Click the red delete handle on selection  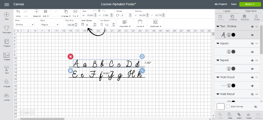[x=70, y=57]
